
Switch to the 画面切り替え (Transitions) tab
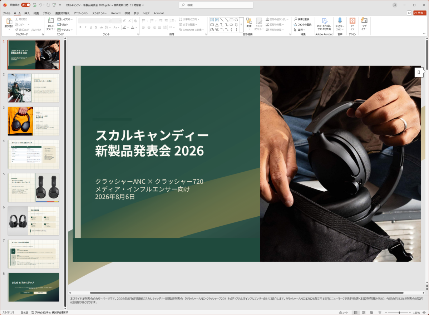click(x=63, y=13)
